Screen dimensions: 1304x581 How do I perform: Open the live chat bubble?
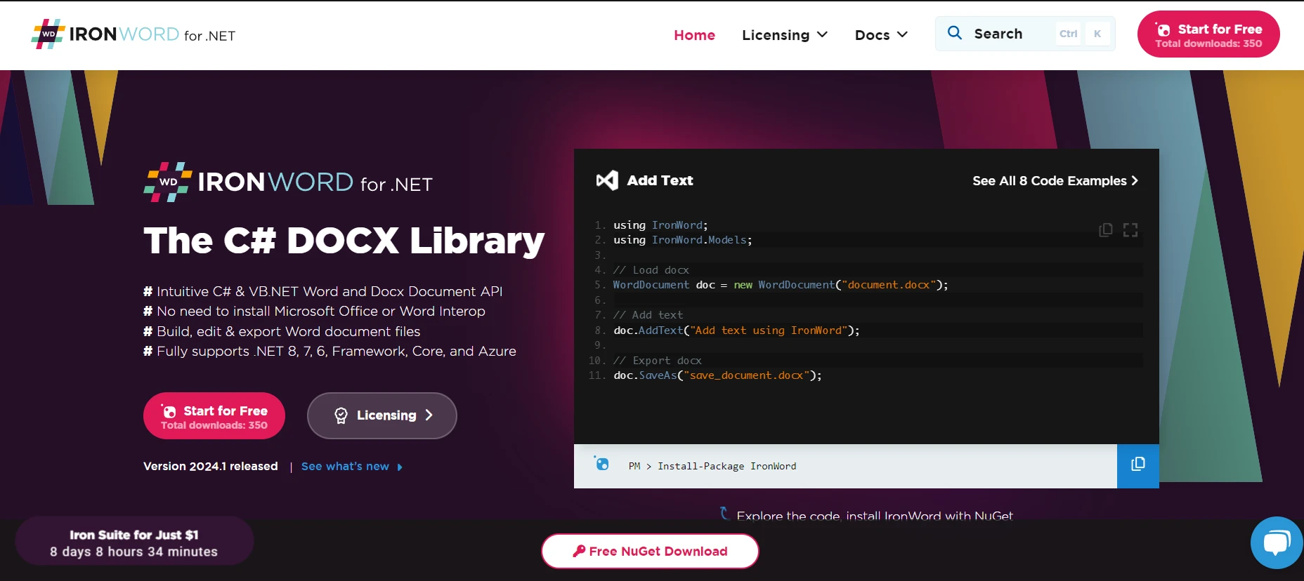1276,543
